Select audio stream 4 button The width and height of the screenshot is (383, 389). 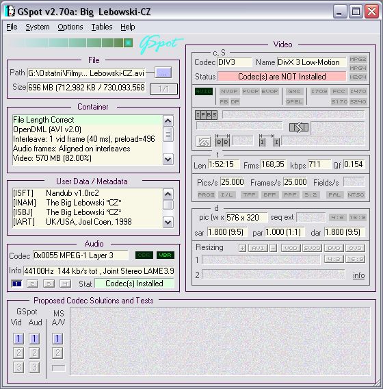click(x=65, y=284)
